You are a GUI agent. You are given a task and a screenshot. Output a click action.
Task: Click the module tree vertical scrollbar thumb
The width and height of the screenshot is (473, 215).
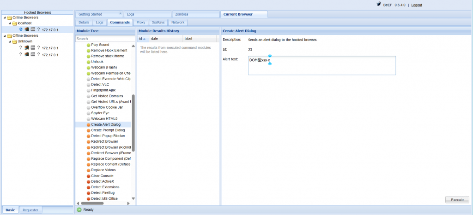(133, 124)
